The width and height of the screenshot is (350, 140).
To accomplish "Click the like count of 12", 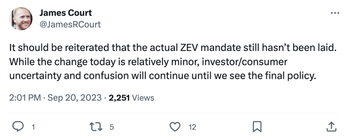I will pos(192,127).
